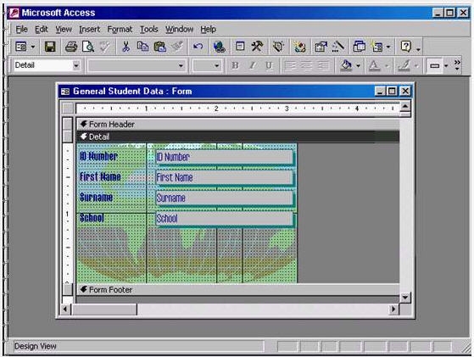The image size is (474, 357).
Task: Select the Form Header section bar
Action: pyautogui.click(x=238, y=125)
